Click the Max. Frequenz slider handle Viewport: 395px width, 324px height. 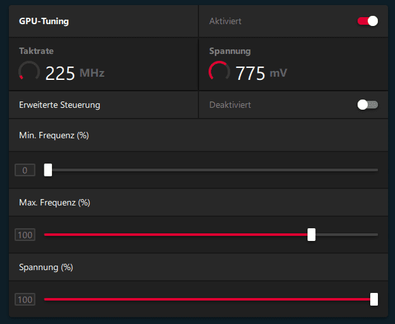pos(311,235)
